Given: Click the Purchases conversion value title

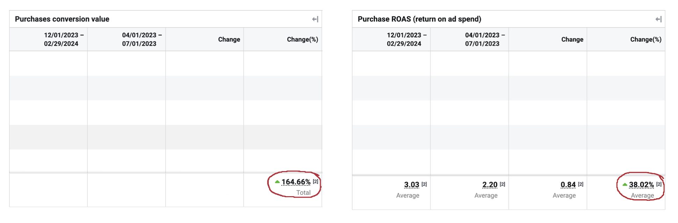Looking at the screenshot, I should pos(62,19).
